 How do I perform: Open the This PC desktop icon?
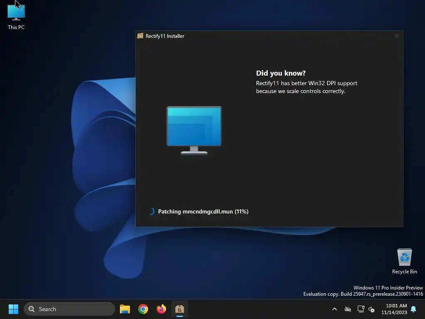tap(16, 17)
